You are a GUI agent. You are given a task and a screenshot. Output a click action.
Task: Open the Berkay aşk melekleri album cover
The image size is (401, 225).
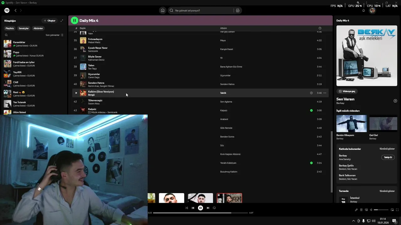367,56
